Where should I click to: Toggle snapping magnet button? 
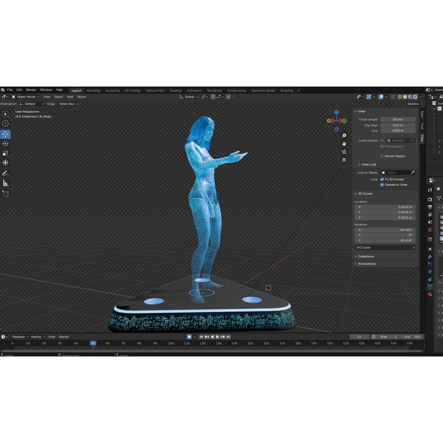(x=213, y=97)
